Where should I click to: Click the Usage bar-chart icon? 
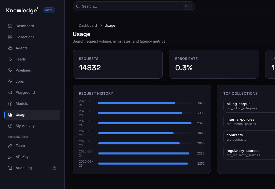(10, 115)
